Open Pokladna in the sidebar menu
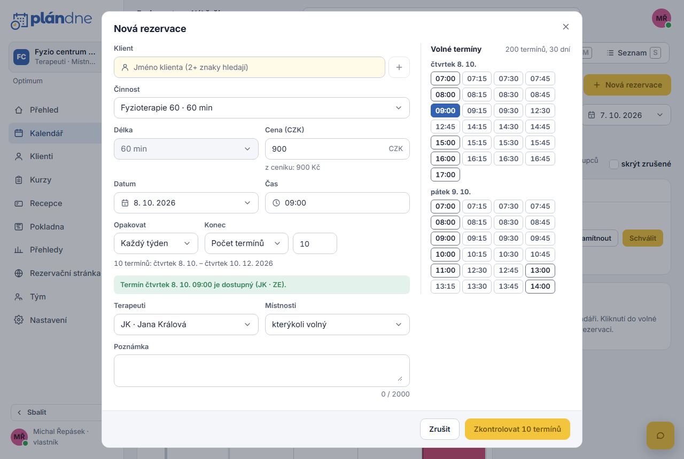The width and height of the screenshot is (684, 459). (55, 227)
